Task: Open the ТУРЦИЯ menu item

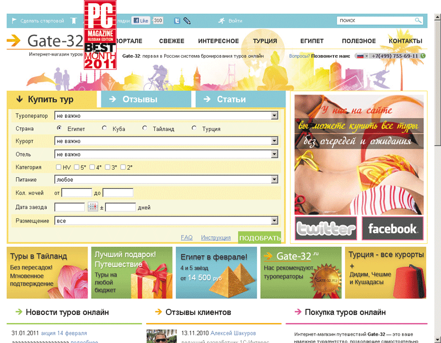Action: [x=265, y=41]
